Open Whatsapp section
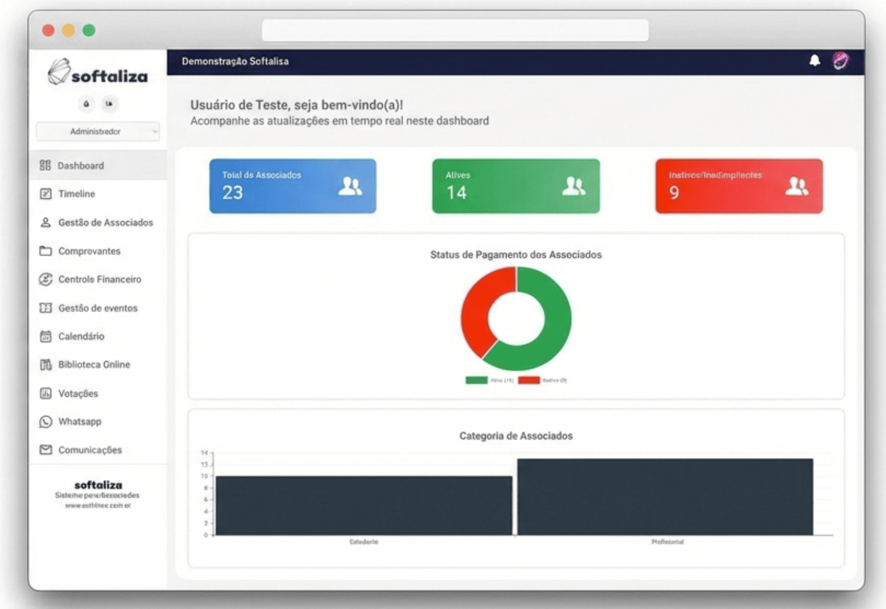Screen dimensions: 886x609 pyautogui.click(x=98, y=422)
